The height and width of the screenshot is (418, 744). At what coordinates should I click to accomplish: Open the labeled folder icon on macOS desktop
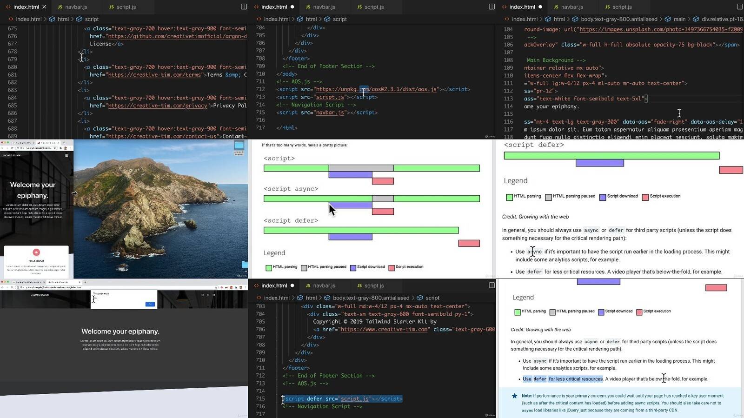coord(239,147)
